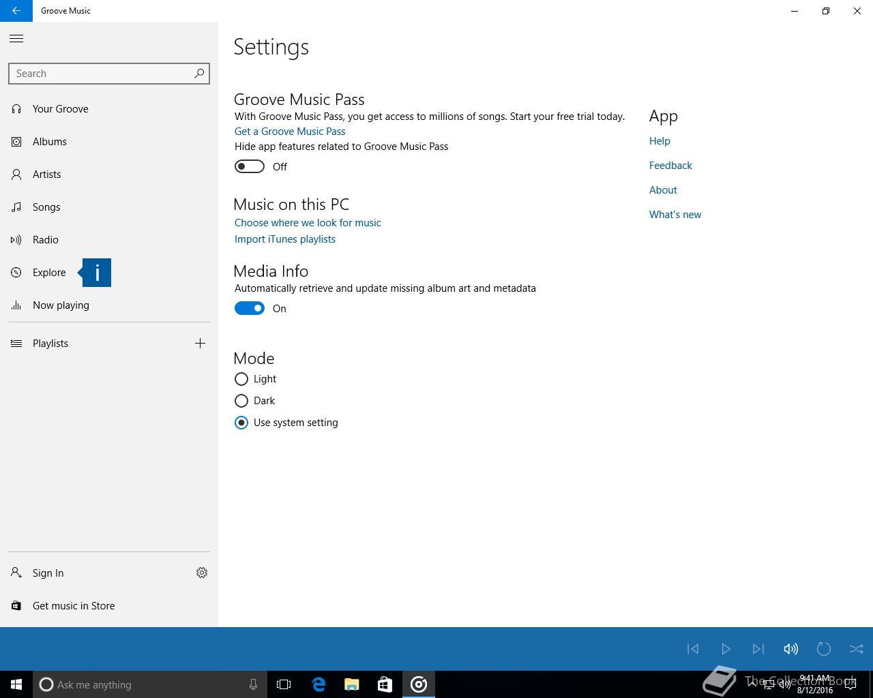Viewport: 873px width, 698px height.
Task: Open settings gear icon
Action: [202, 573]
